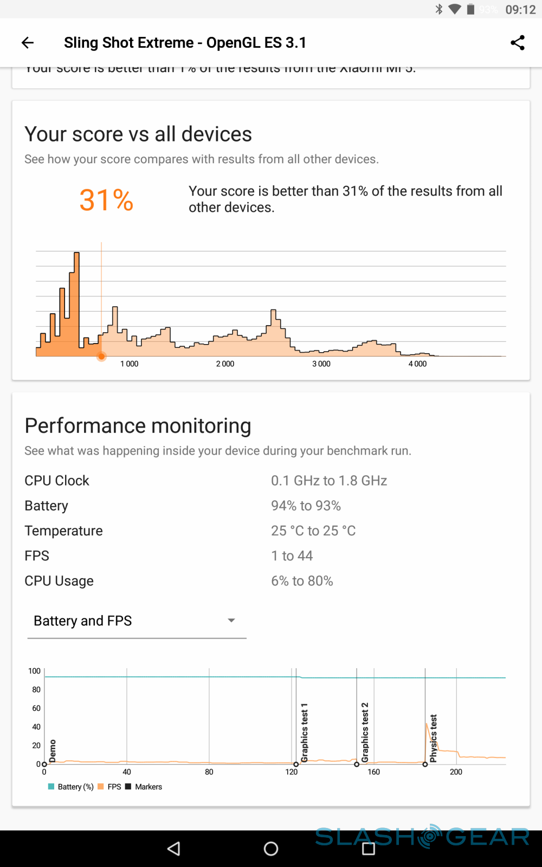Select the Physics test marker
The width and height of the screenshot is (542, 867).
425,764
